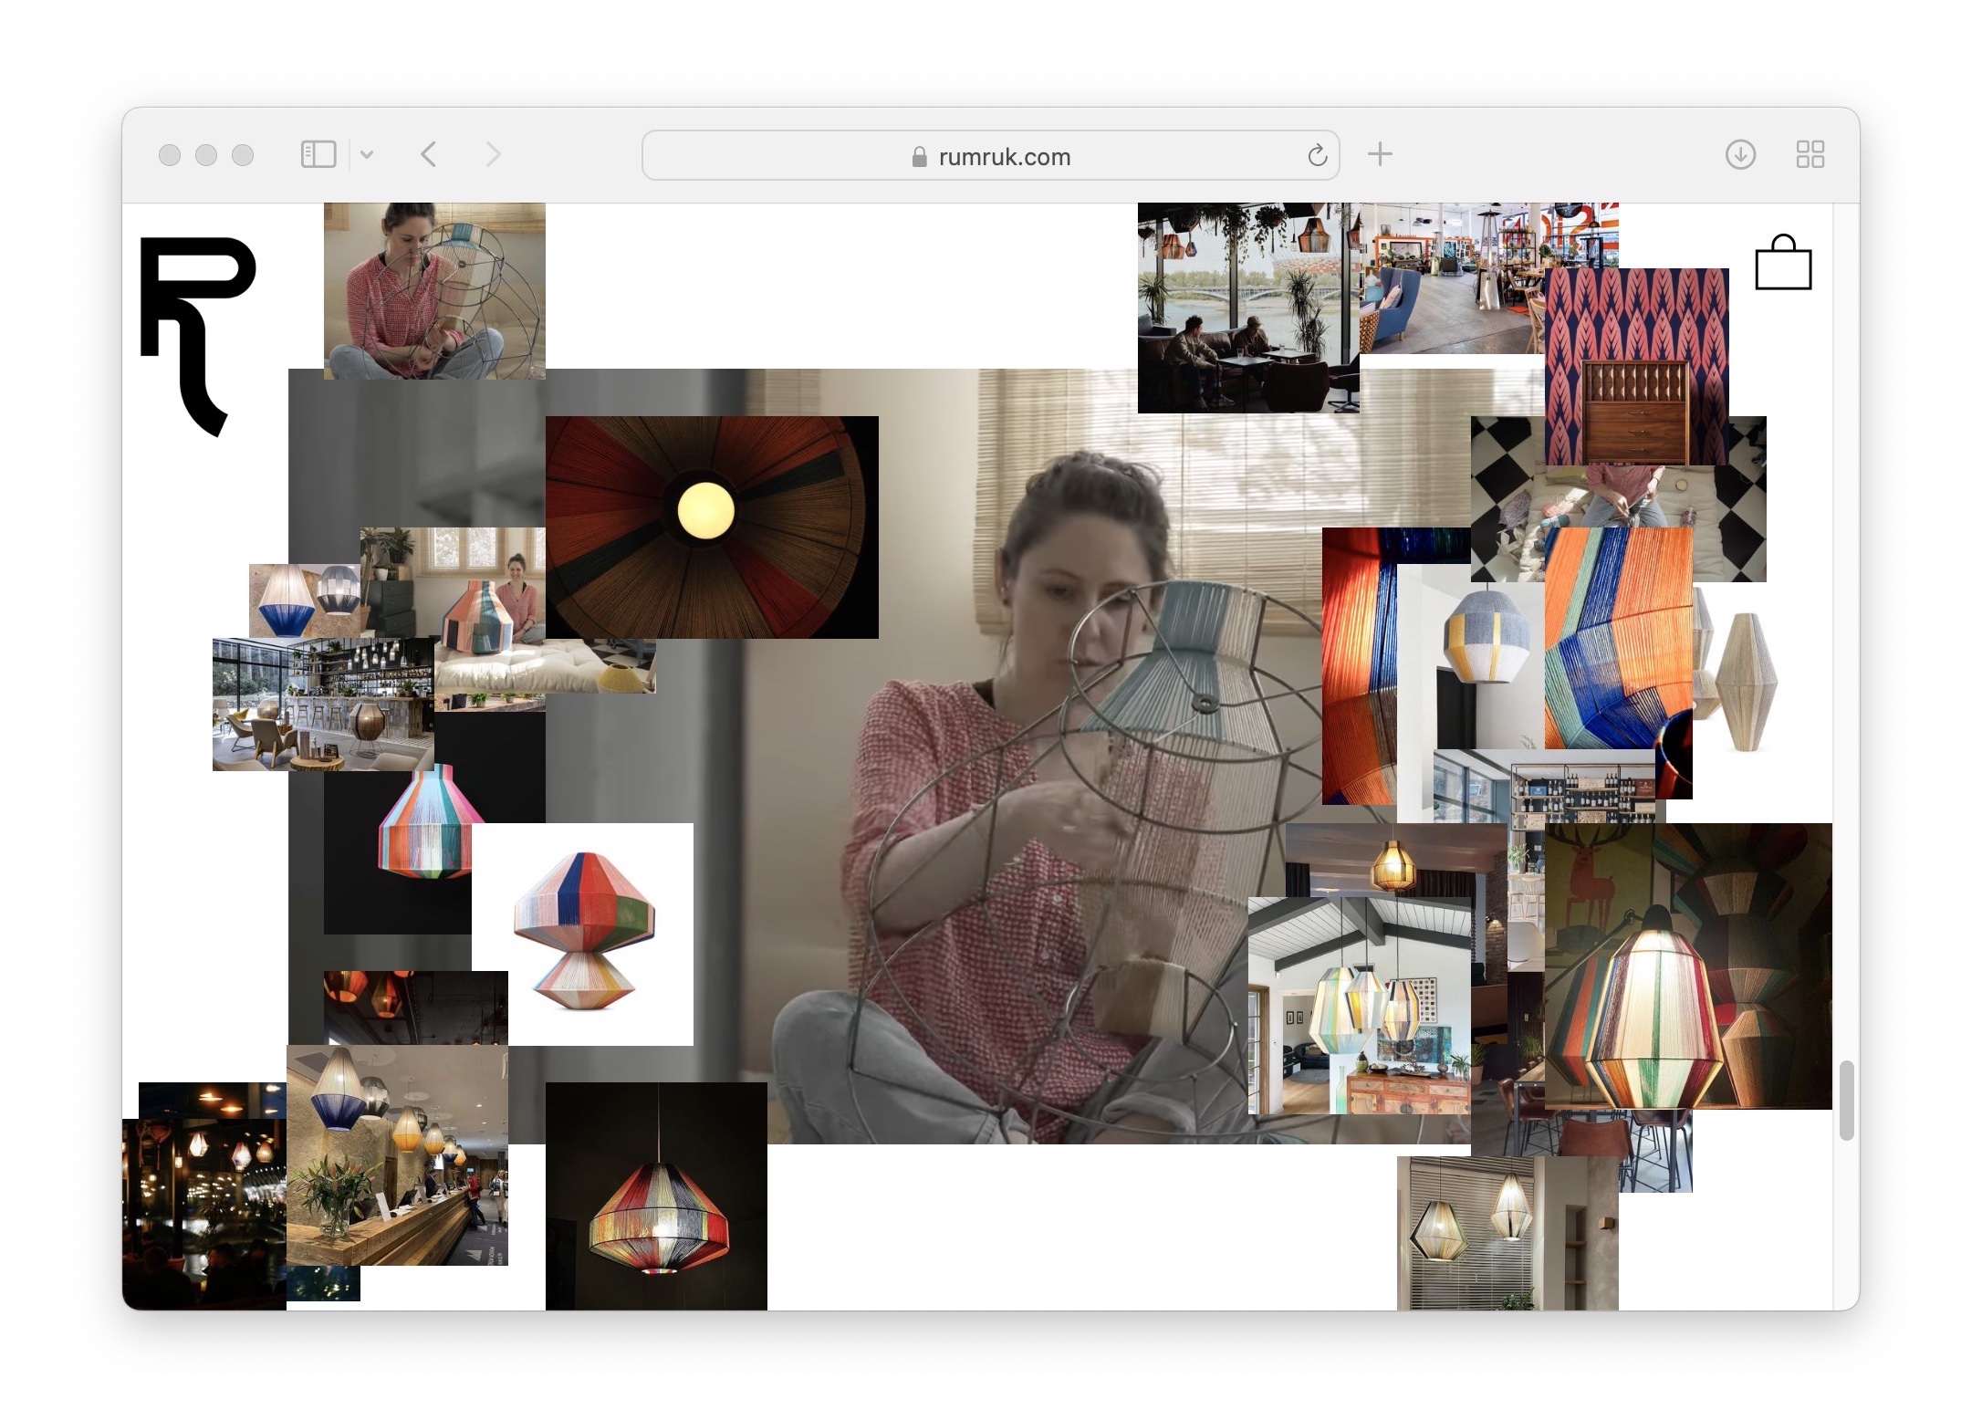The width and height of the screenshot is (1982, 1420).
Task: Open a new tab with plus icon
Action: (1380, 154)
